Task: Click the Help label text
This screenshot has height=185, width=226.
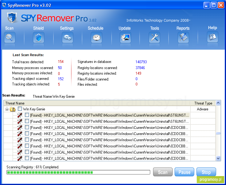Action: 212,28
